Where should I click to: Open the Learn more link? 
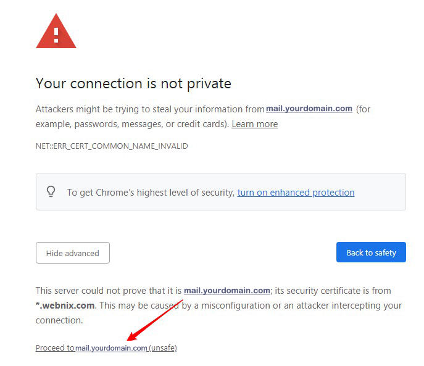254,124
